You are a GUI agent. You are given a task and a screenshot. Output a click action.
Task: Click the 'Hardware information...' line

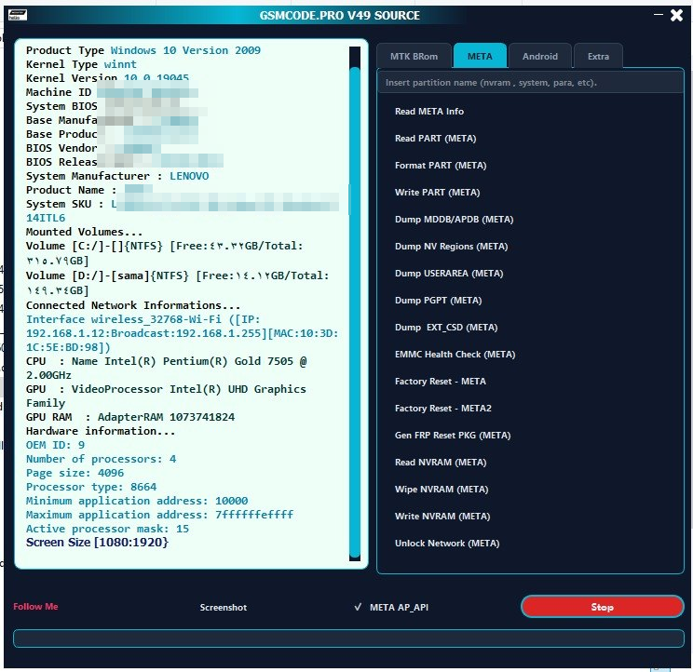pos(101,431)
